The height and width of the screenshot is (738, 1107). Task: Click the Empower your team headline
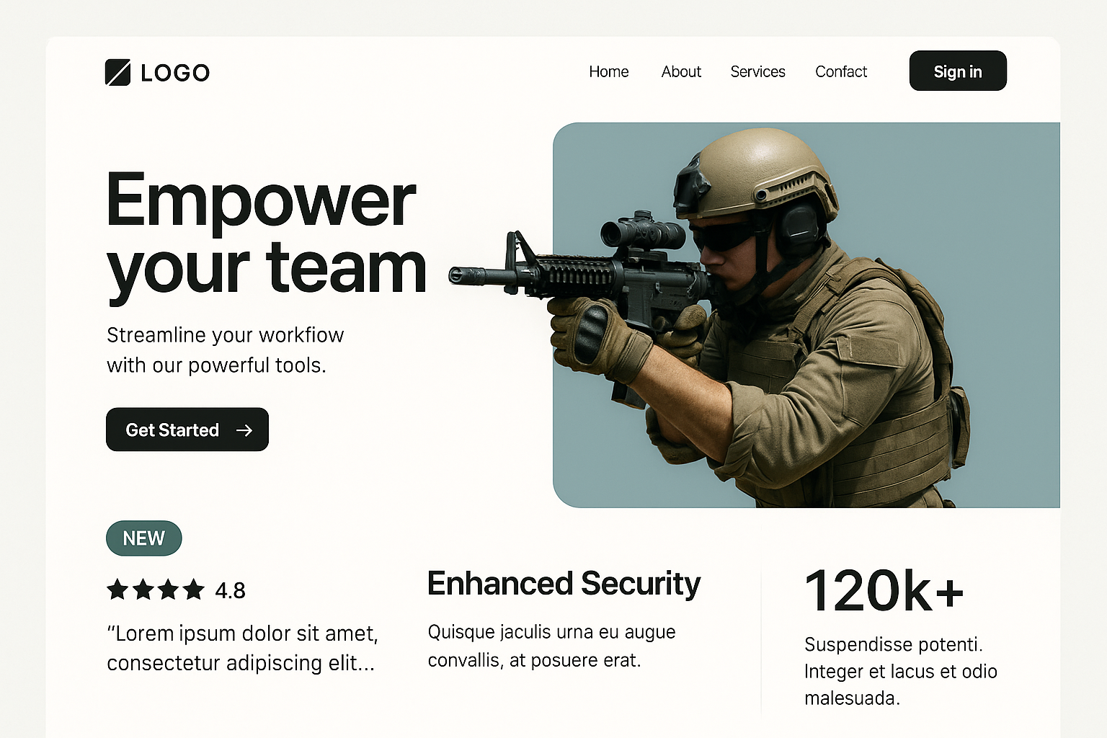click(267, 234)
